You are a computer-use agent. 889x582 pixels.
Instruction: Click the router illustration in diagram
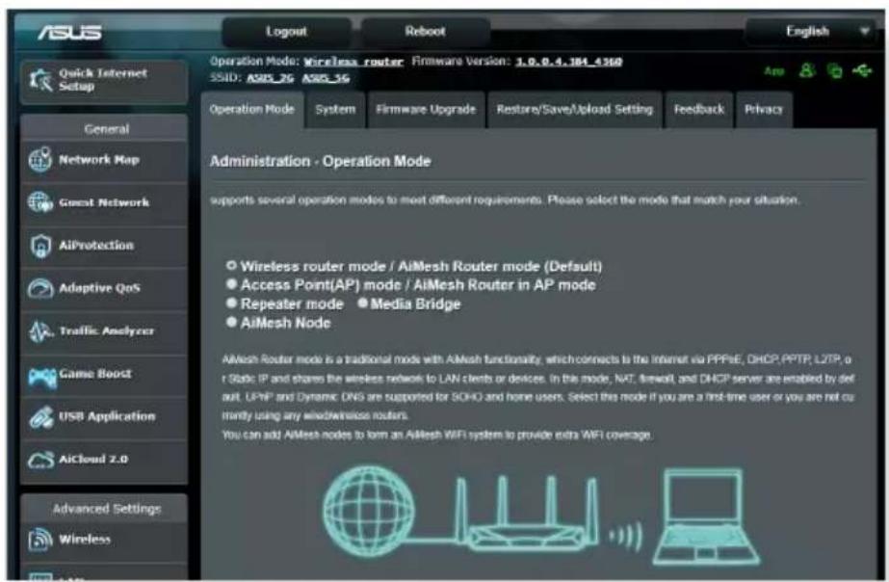(x=527, y=516)
